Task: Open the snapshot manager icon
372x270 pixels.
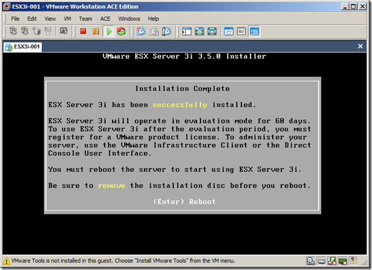Action: coord(166,32)
